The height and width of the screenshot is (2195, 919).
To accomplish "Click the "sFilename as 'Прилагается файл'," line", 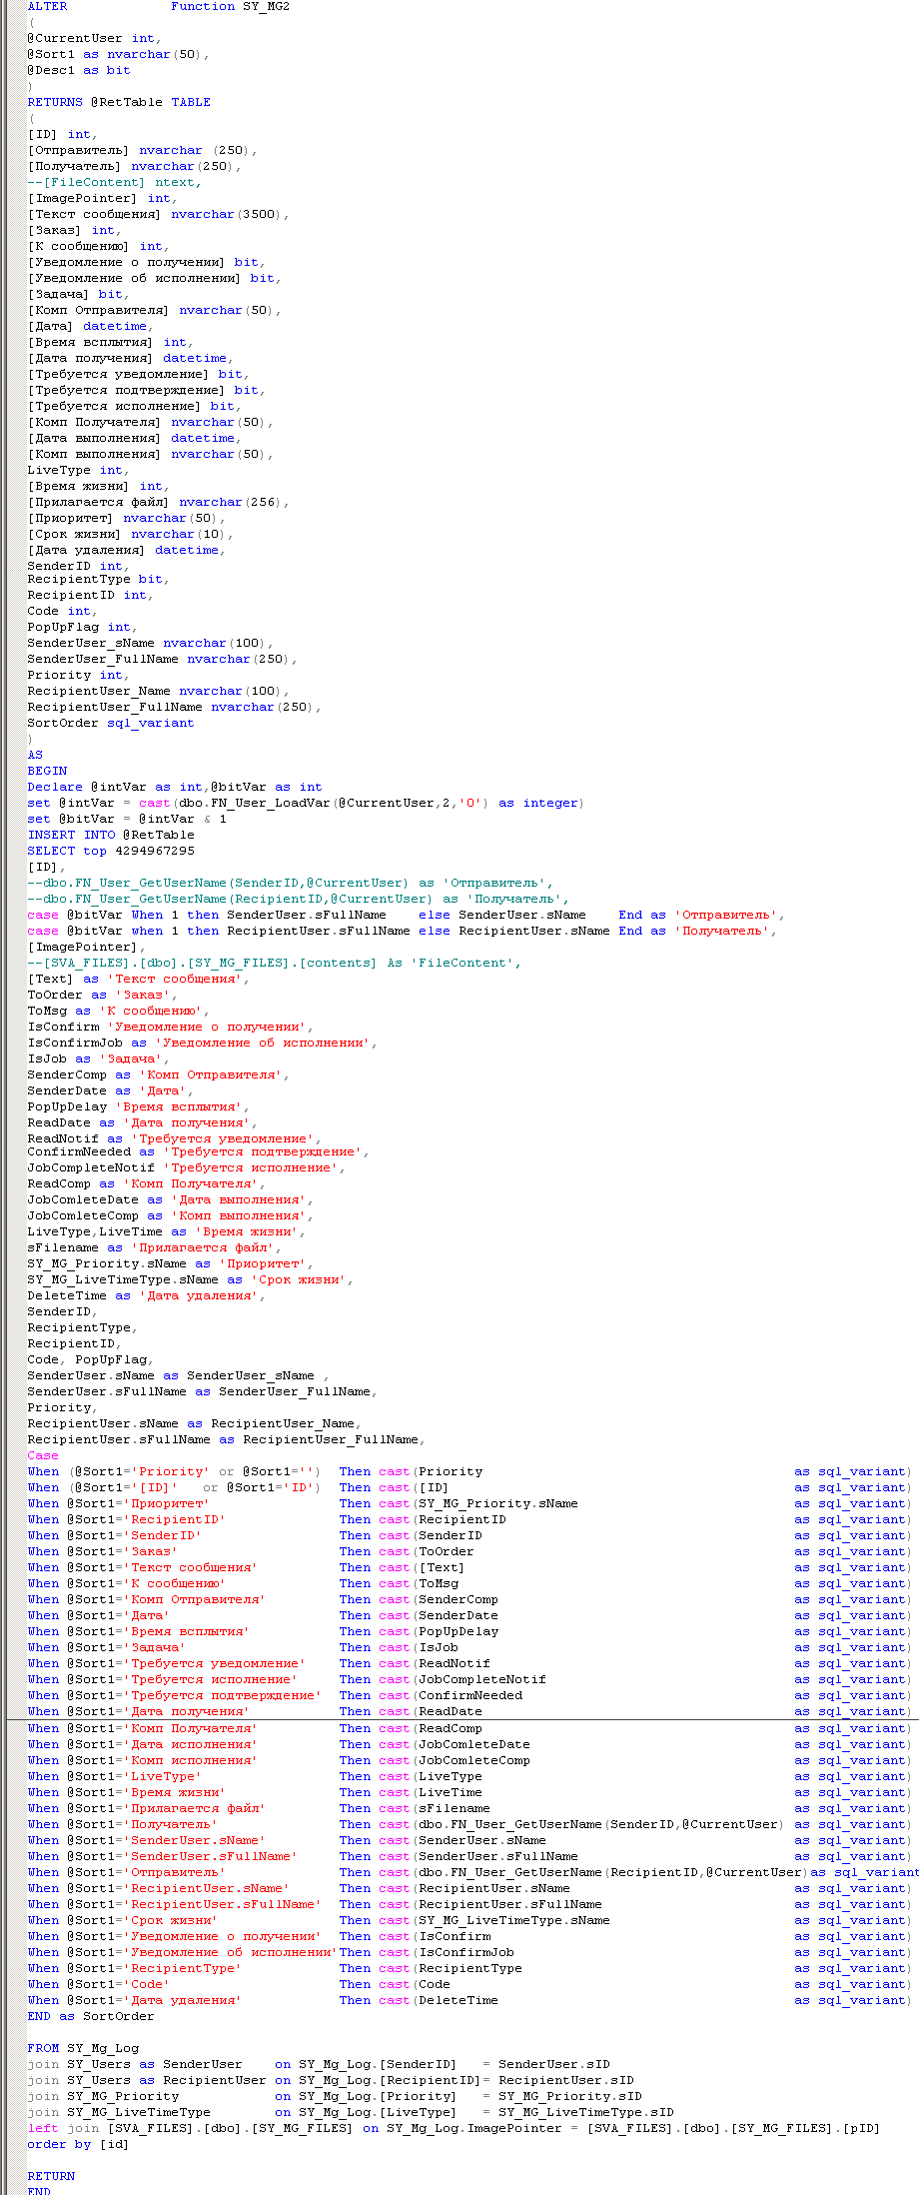I will [x=154, y=1247].
